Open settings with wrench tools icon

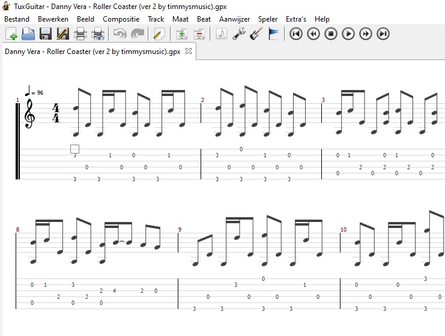[x=239, y=34]
